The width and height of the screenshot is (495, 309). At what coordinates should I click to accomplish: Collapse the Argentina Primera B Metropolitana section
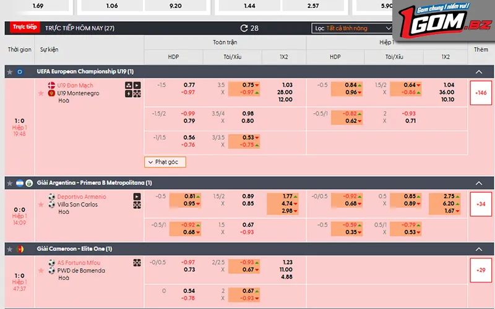click(478, 183)
